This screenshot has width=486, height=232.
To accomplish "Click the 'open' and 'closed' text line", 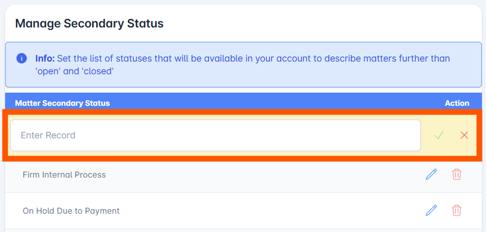I will (75, 71).
